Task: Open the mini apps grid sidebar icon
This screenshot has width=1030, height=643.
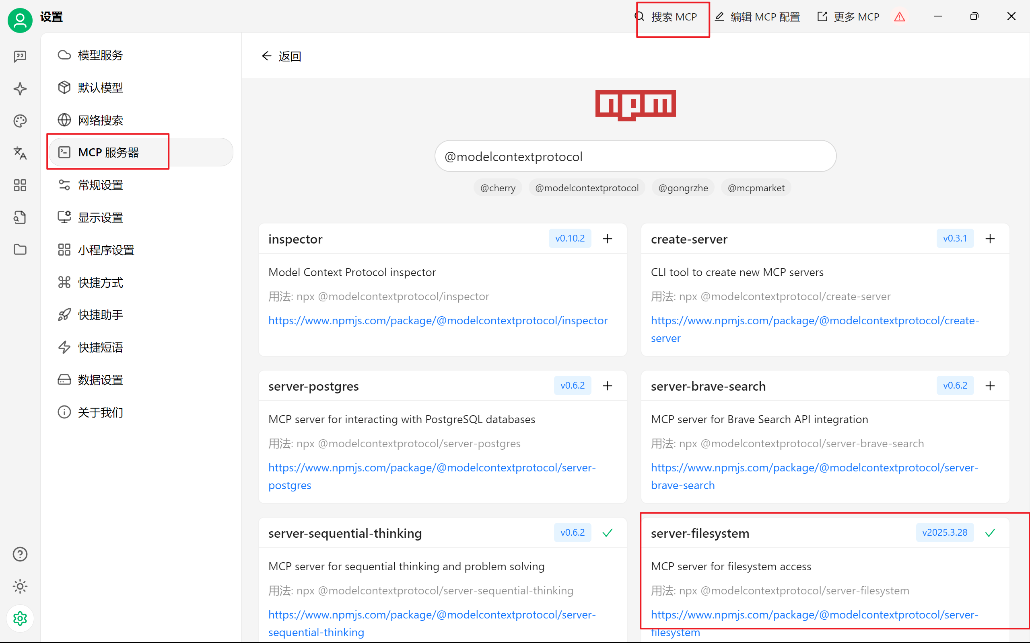Action: (20, 185)
